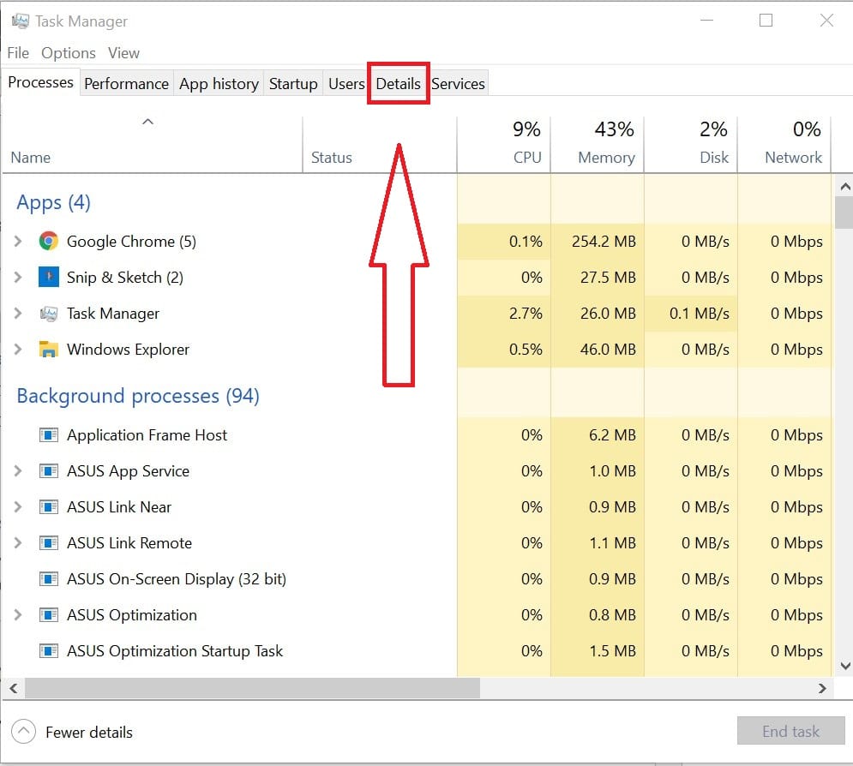Viewport: 853px width, 766px height.
Task: Expand the ASUS Link Remote group
Action: pyautogui.click(x=17, y=542)
